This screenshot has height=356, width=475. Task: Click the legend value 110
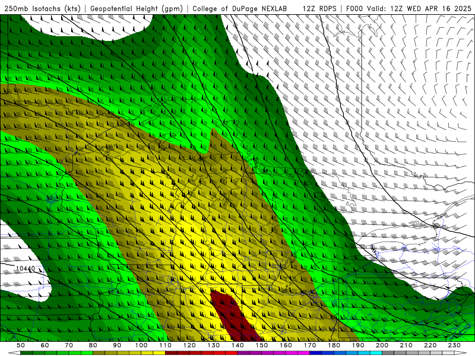(165, 345)
